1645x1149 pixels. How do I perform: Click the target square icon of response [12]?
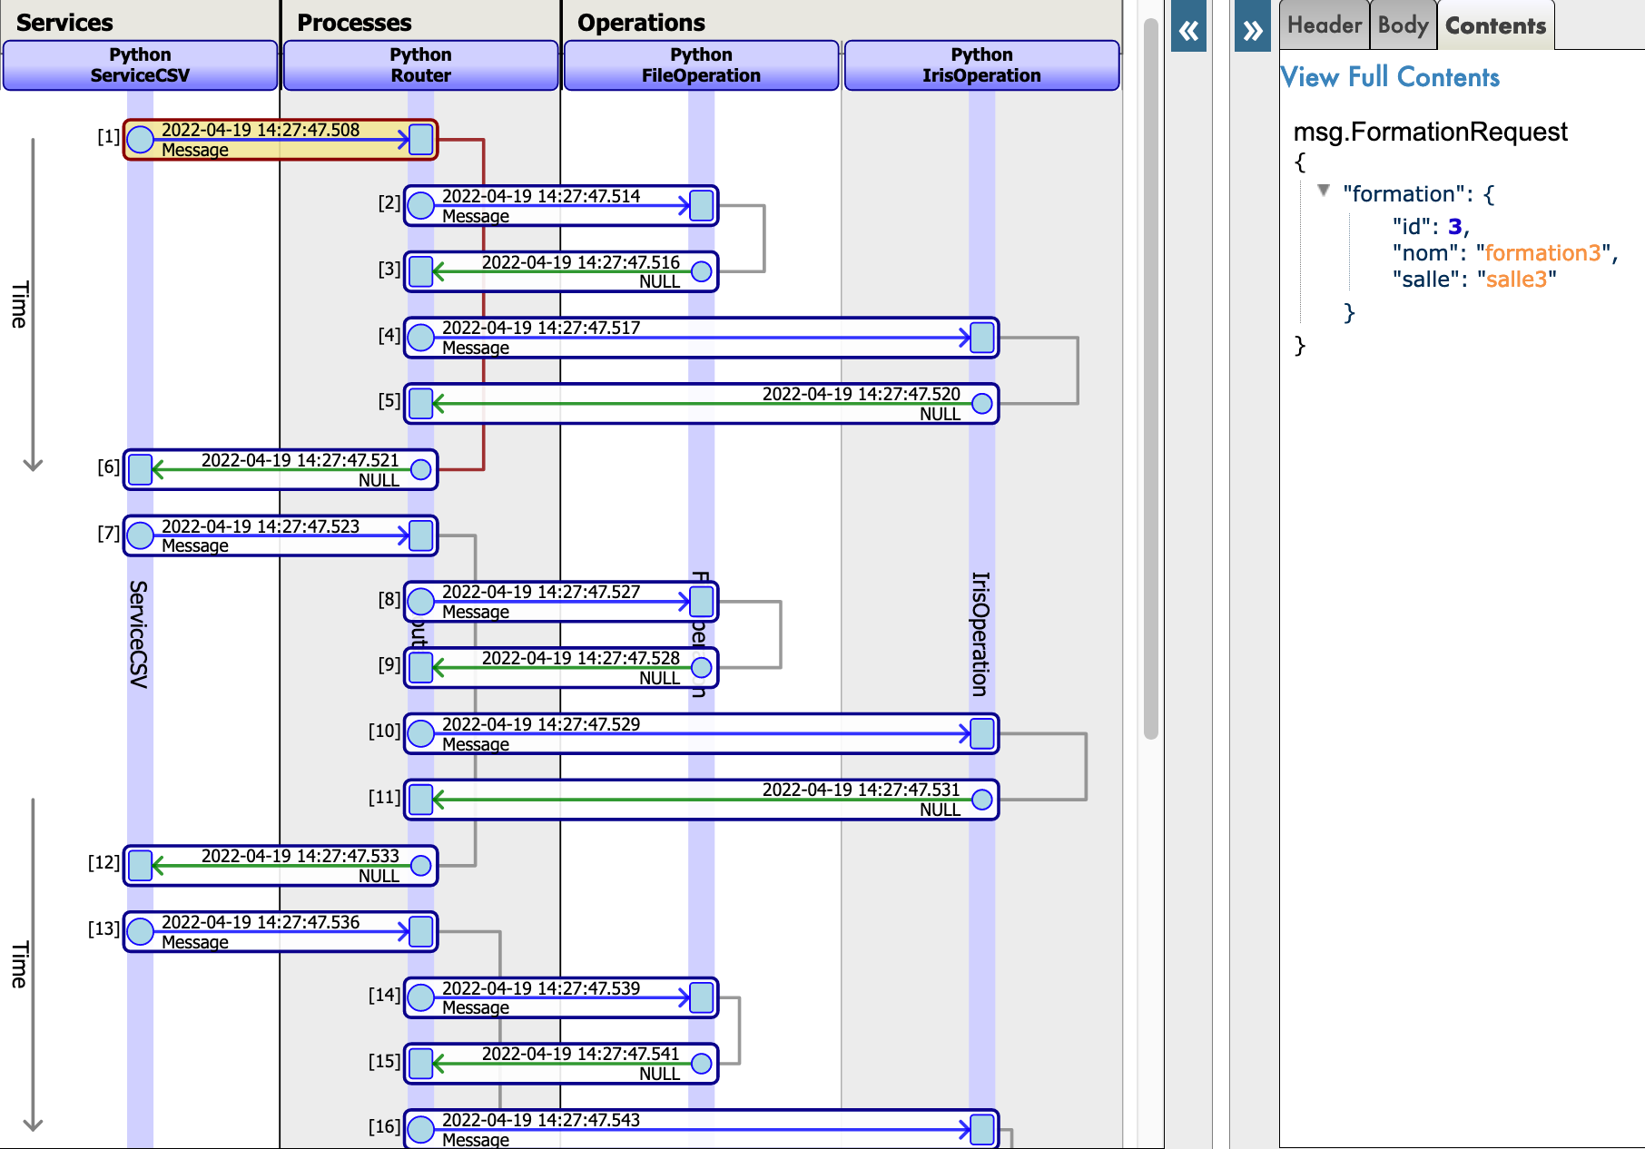pos(141,866)
